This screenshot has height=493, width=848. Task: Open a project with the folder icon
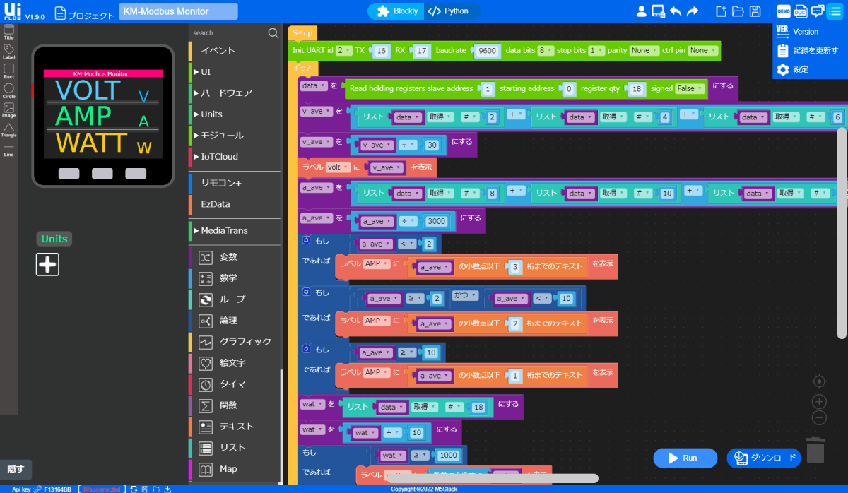point(737,11)
